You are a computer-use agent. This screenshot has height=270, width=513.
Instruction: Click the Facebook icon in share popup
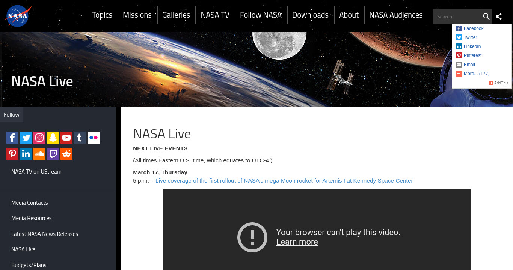click(x=459, y=28)
